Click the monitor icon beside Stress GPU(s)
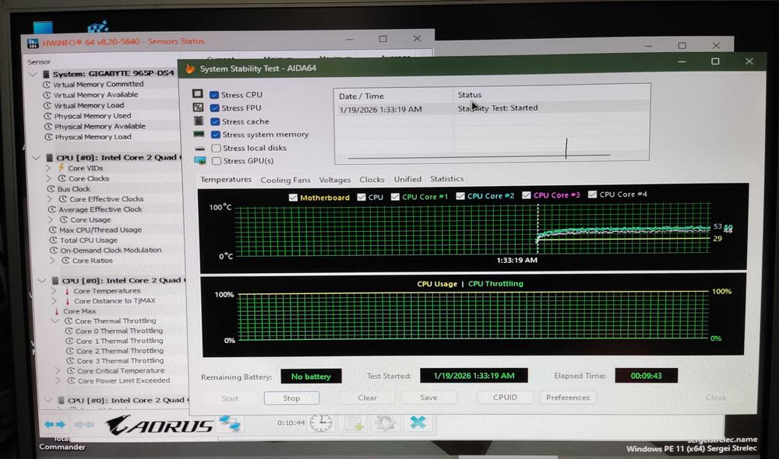This screenshot has height=459, width=779. [x=200, y=160]
